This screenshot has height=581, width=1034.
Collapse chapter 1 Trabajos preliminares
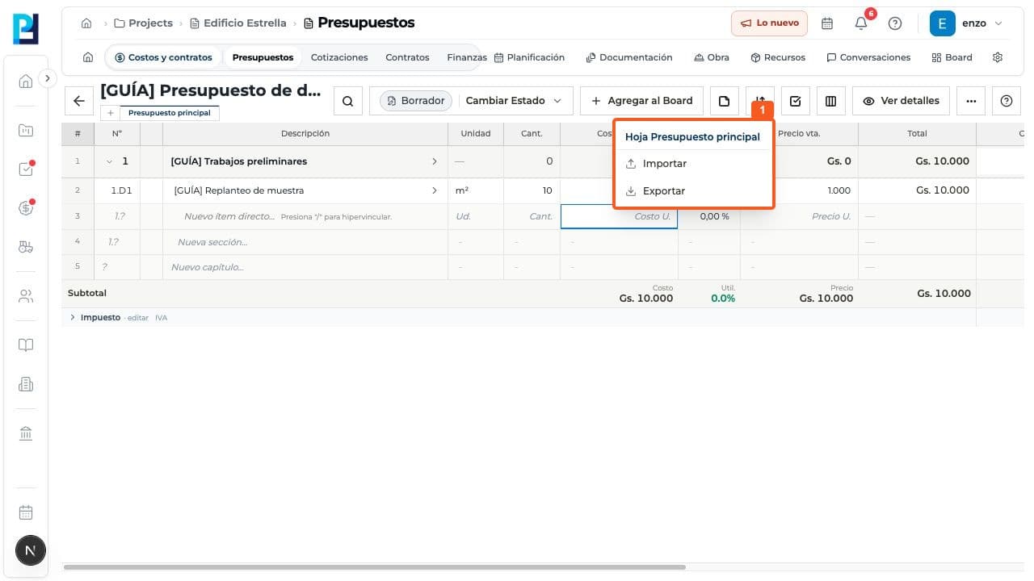tap(110, 161)
